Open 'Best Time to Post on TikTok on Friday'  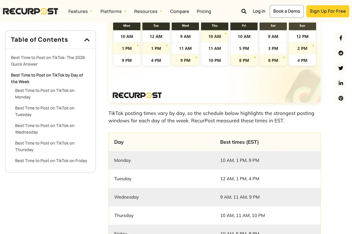coord(51,161)
